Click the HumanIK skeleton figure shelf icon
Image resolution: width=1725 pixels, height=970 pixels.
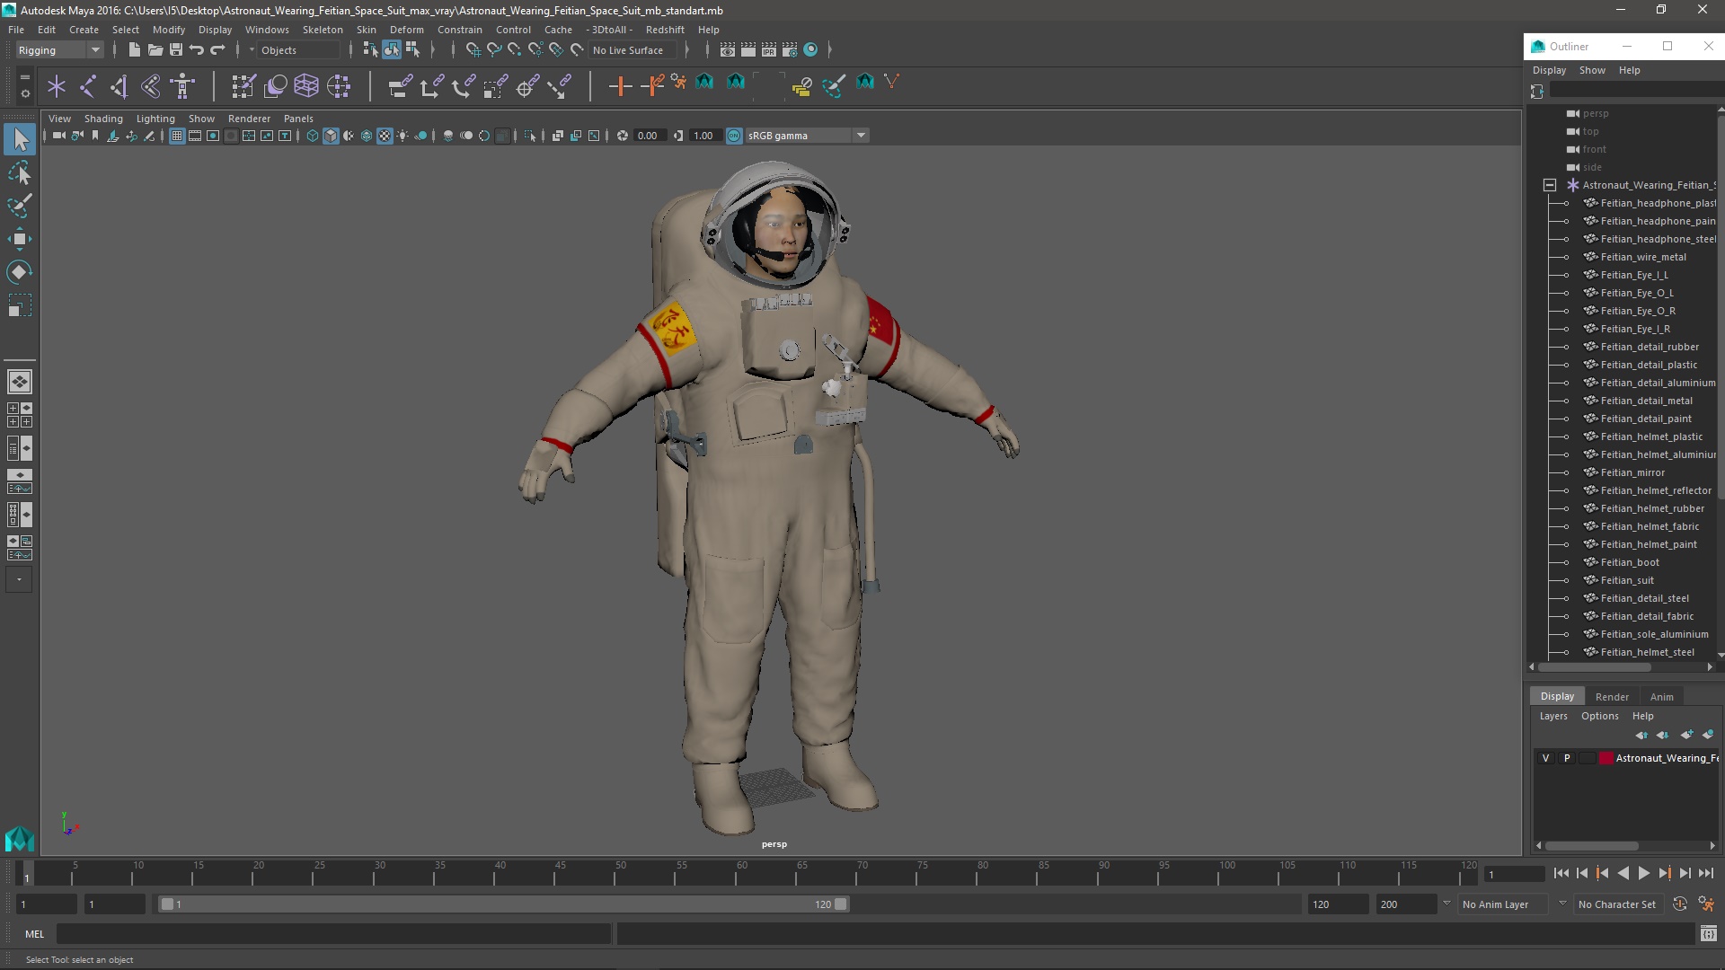pyautogui.click(x=182, y=86)
